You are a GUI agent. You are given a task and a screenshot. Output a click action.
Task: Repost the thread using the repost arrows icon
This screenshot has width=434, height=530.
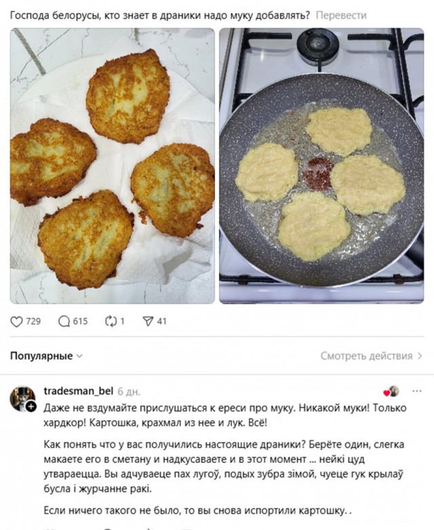pyautogui.click(x=111, y=321)
